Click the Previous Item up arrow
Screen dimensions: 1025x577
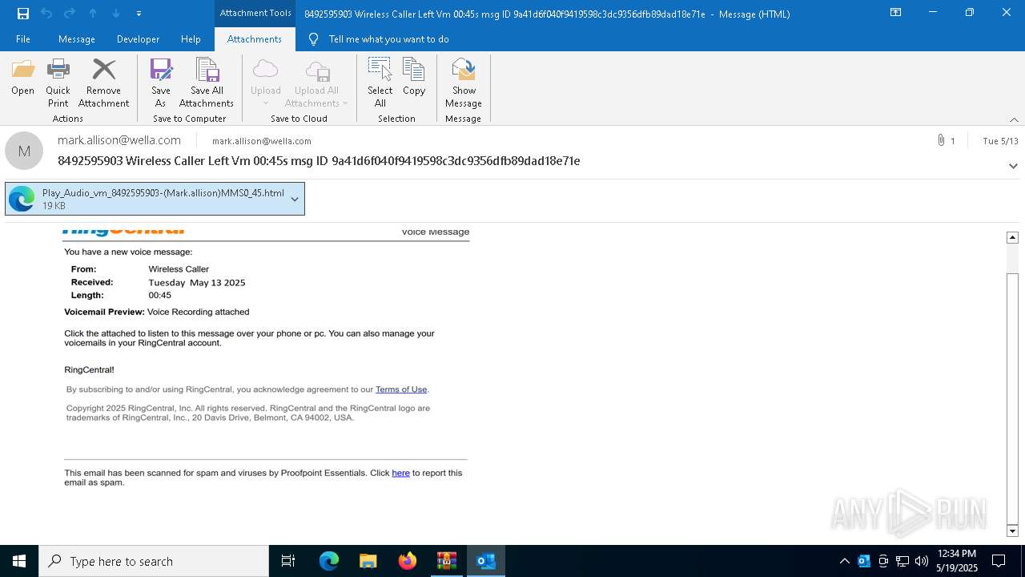(93, 13)
